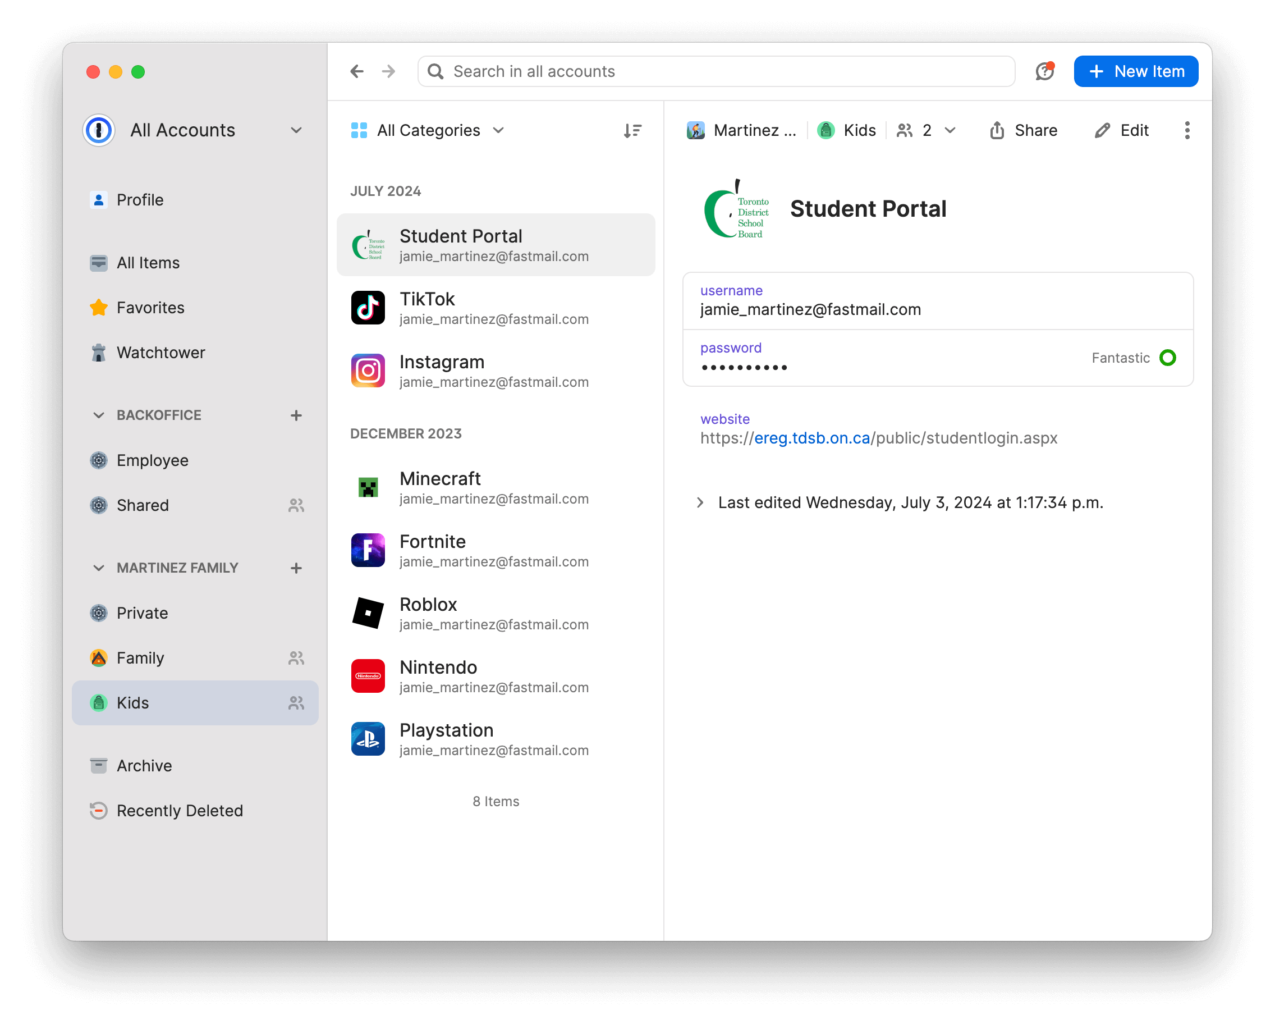
Task: Open the Watchtower section
Action: pos(161,352)
